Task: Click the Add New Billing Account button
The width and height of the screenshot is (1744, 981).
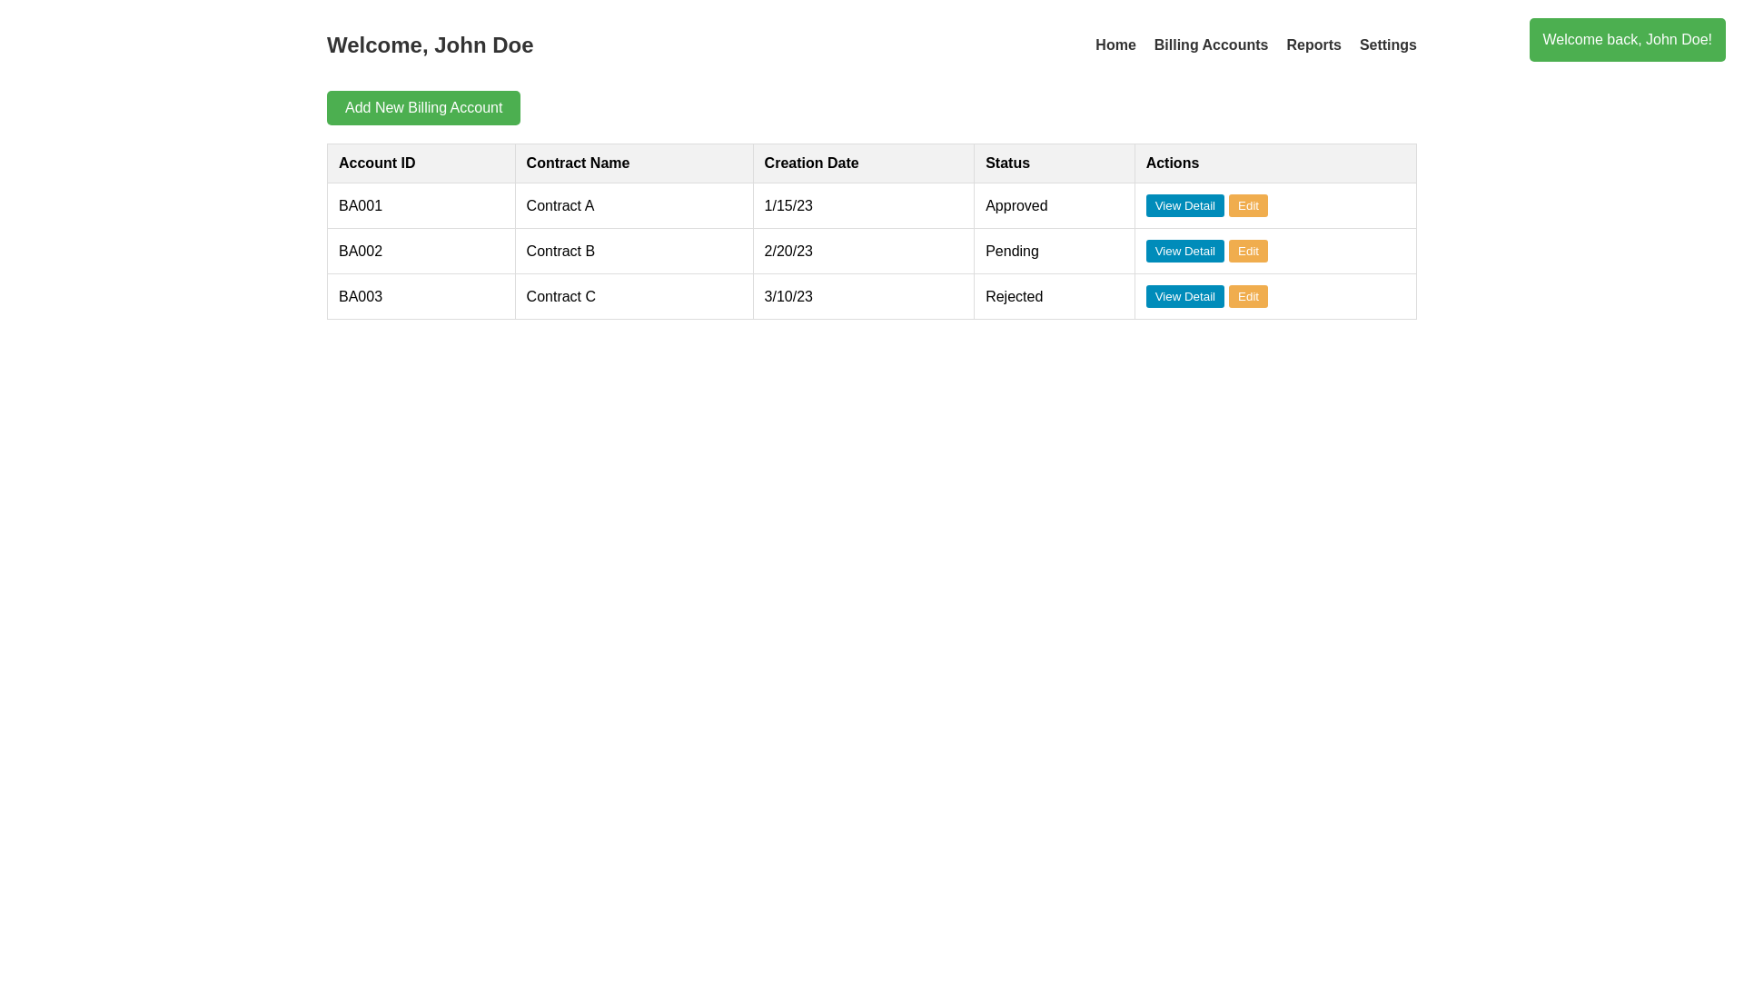Action: (x=423, y=107)
